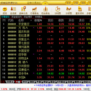Select the 深物业A stock row
This screenshot has height=91, width=91.
point(45,58)
